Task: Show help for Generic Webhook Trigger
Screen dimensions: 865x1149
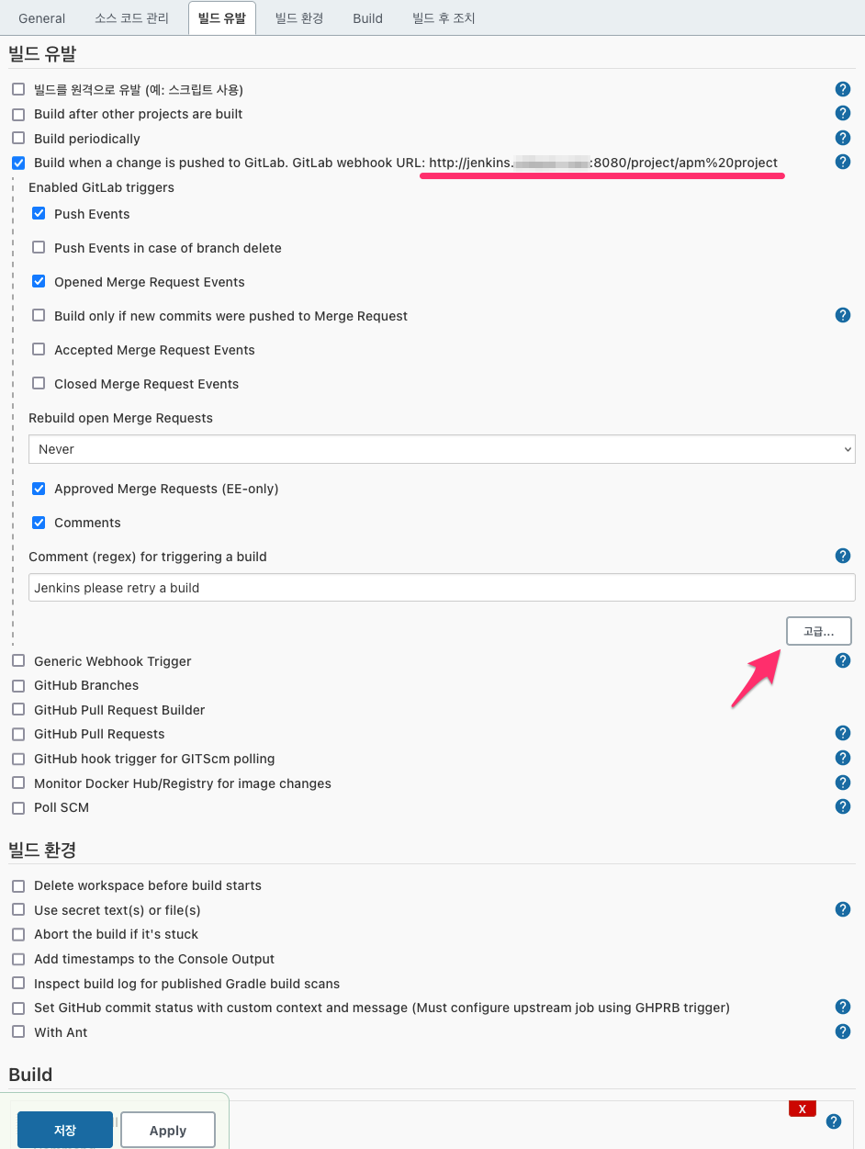Action: pos(842,660)
